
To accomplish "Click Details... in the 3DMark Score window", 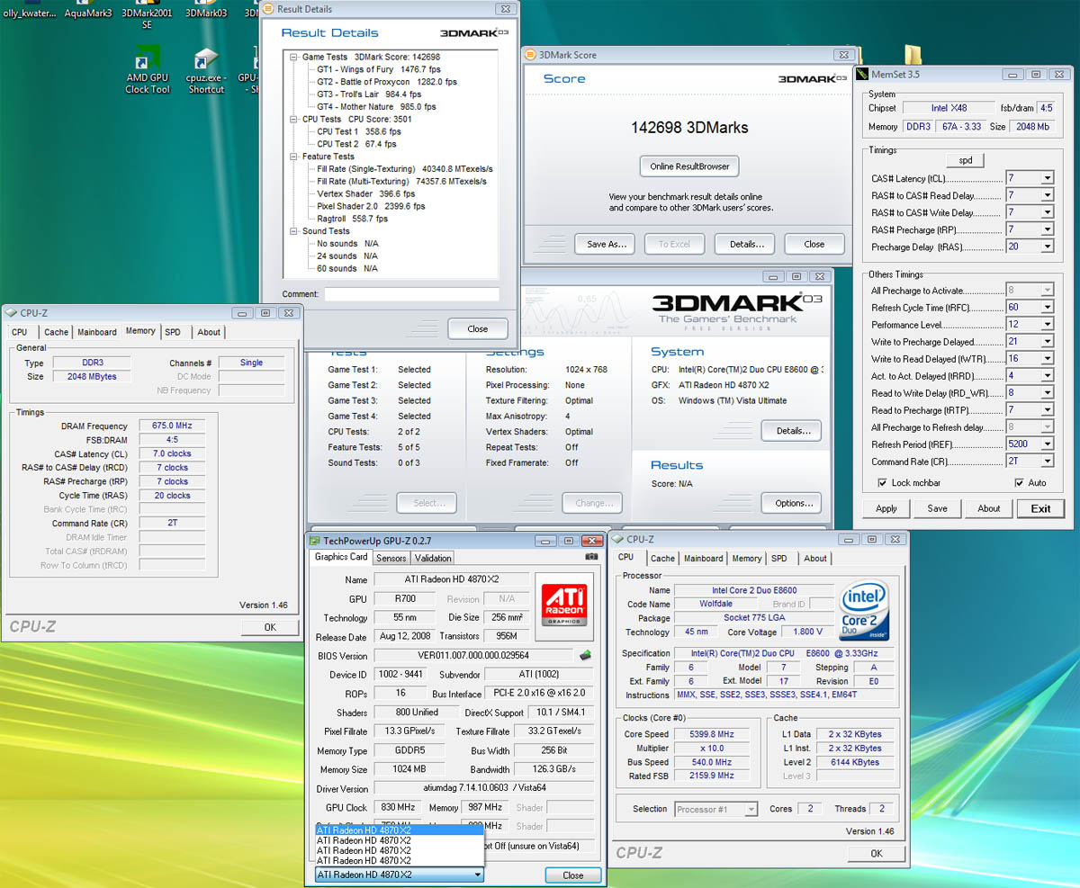I will click(746, 244).
